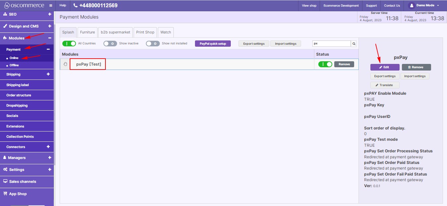Click the Settings gears icon
The width and height of the screenshot is (447, 206).
pos(5,170)
